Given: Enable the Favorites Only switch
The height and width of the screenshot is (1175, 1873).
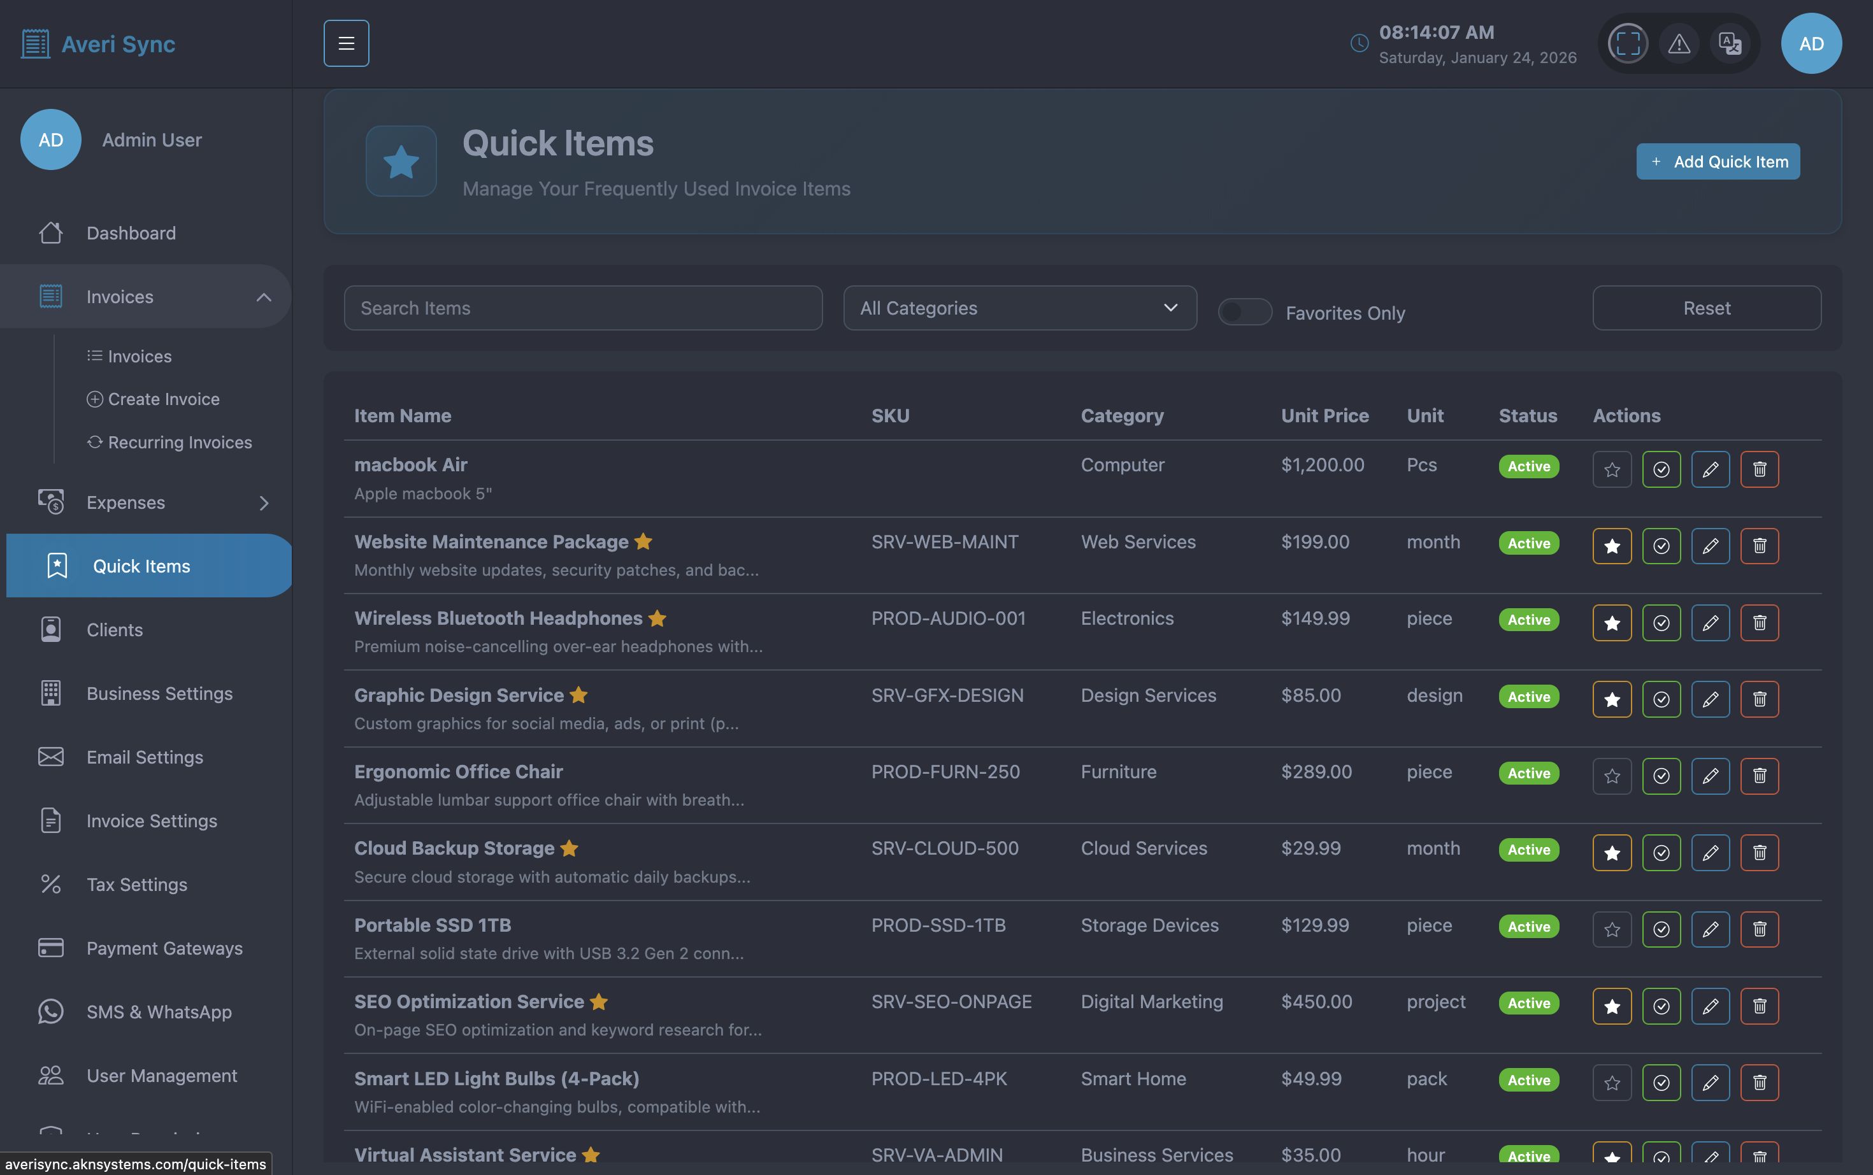Looking at the screenshot, I should [1244, 313].
